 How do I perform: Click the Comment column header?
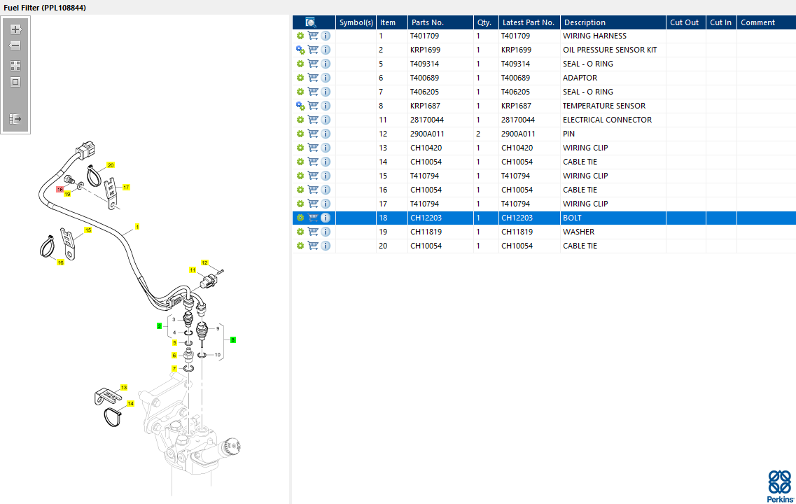click(x=767, y=22)
